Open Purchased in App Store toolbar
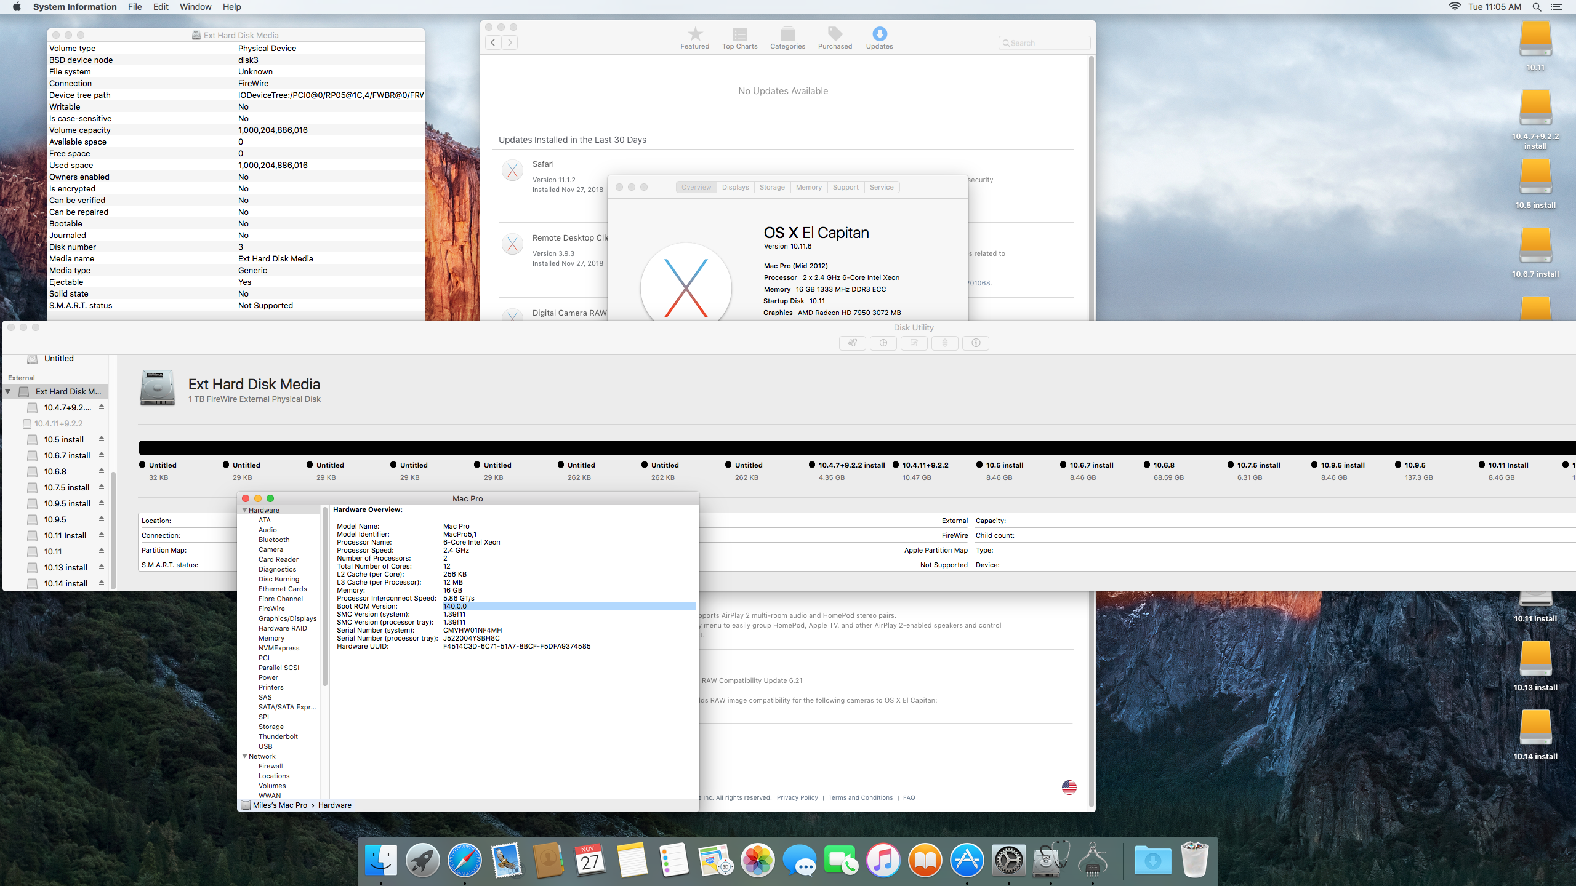Viewport: 1576px width, 886px height. click(835, 38)
